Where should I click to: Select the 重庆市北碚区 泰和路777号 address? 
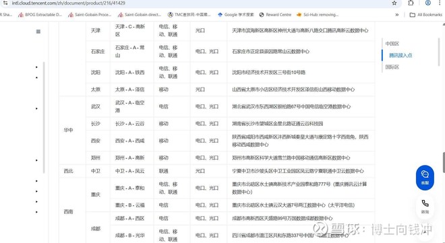(299, 188)
